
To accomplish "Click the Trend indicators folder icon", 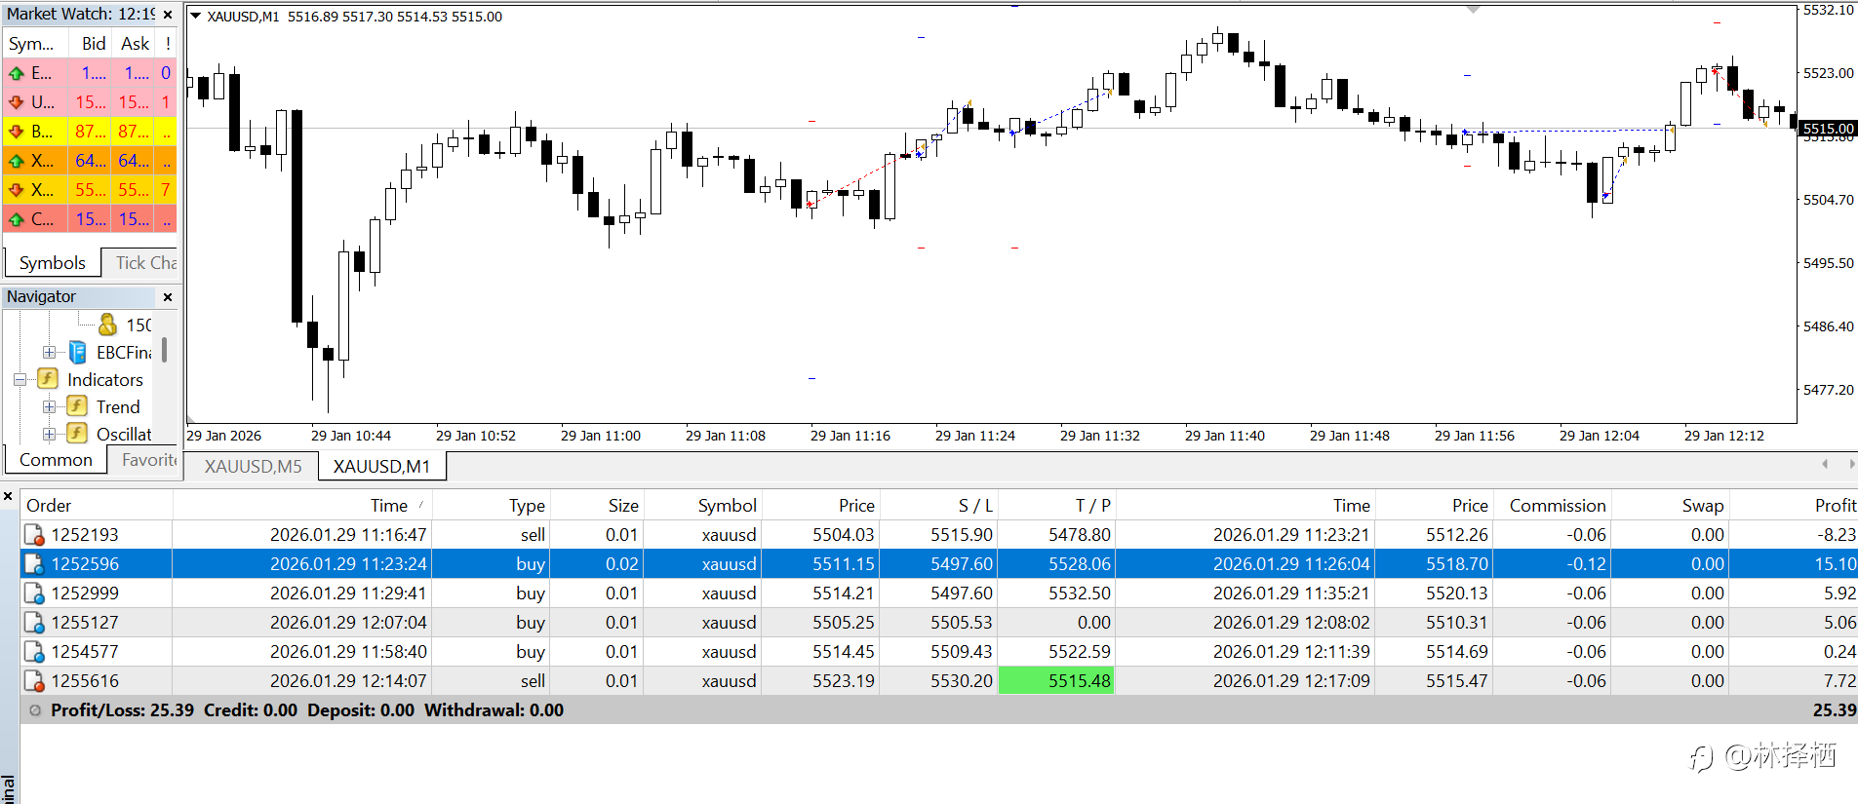I will [77, 406].
